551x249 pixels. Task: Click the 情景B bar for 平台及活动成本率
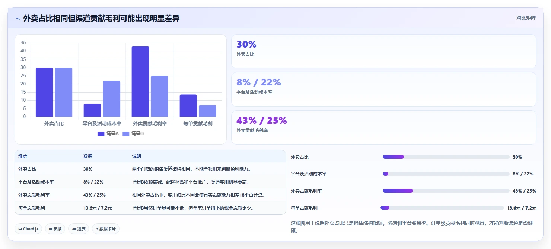[112, 98]
